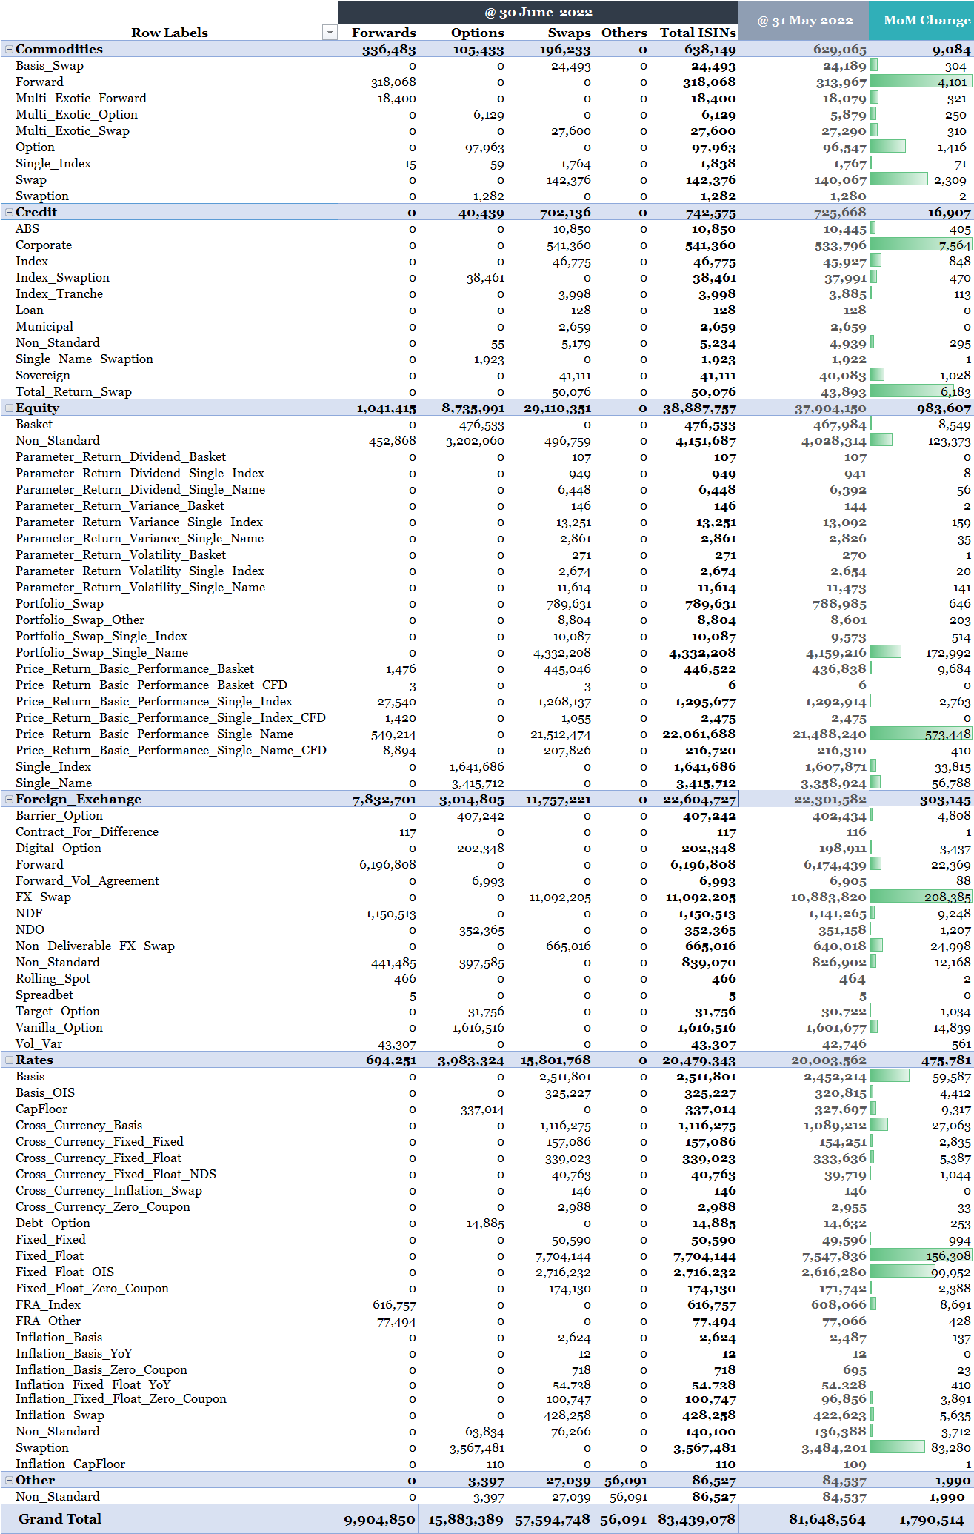Image resolution: width=974 pixels, height=1534 pixels.
Task: Select the Non_Deliverable_FX_Swap row label
Action: pos(95,946)
